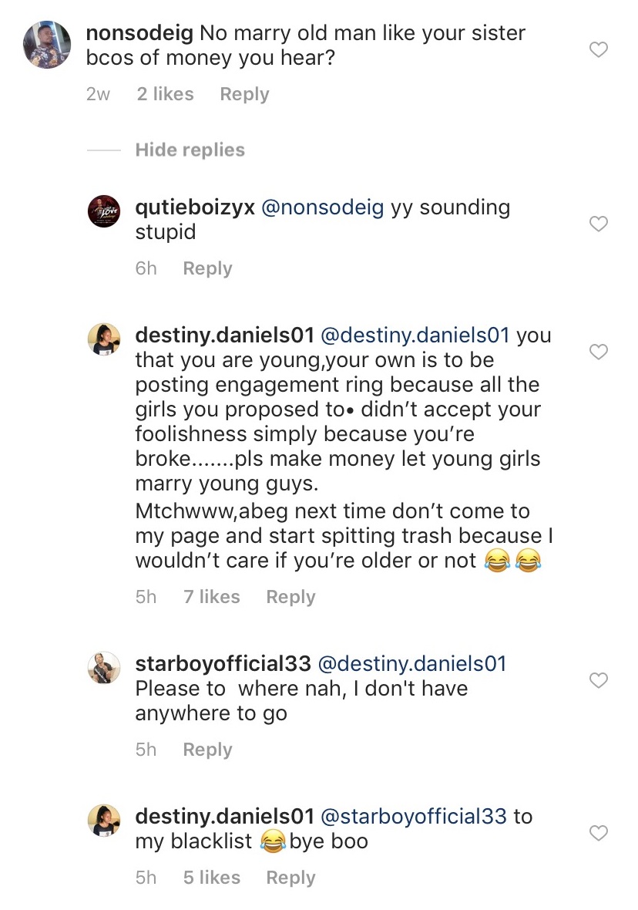Open username qutieboizyx profile
Image resolution: width=638 pixels, height=910 pixels.
pos(195,208)
